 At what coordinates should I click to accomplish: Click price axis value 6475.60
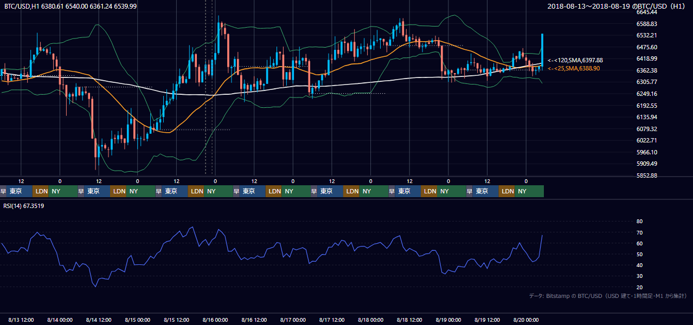click(x=647, y=47)
